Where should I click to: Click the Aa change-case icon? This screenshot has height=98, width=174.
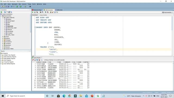pyautogui.click(x=57, y=12)
